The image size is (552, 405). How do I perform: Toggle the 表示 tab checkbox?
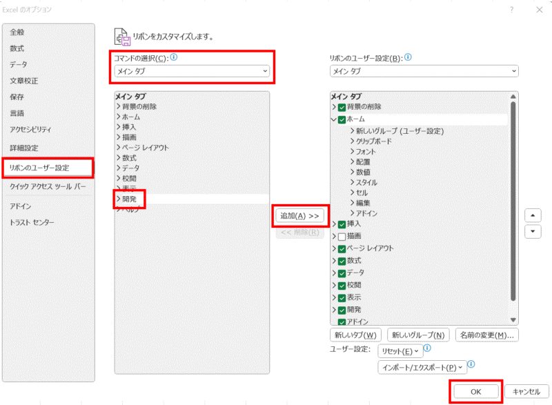pyautogui.click(x=342, y=298)
